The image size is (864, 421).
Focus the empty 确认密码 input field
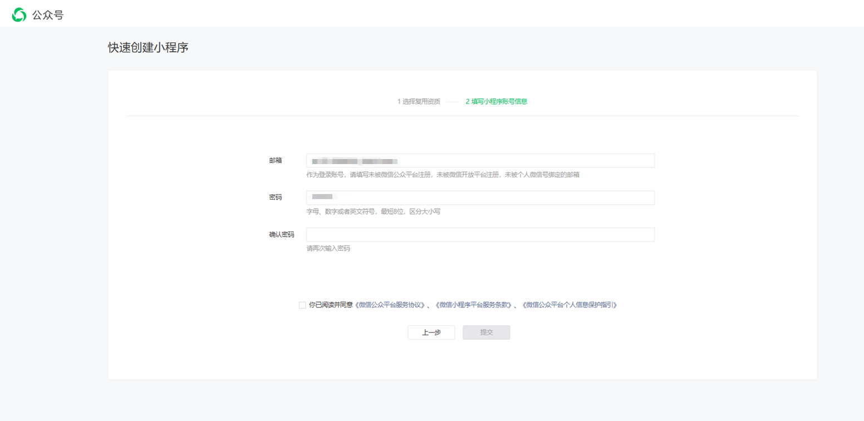click(480, 235)
